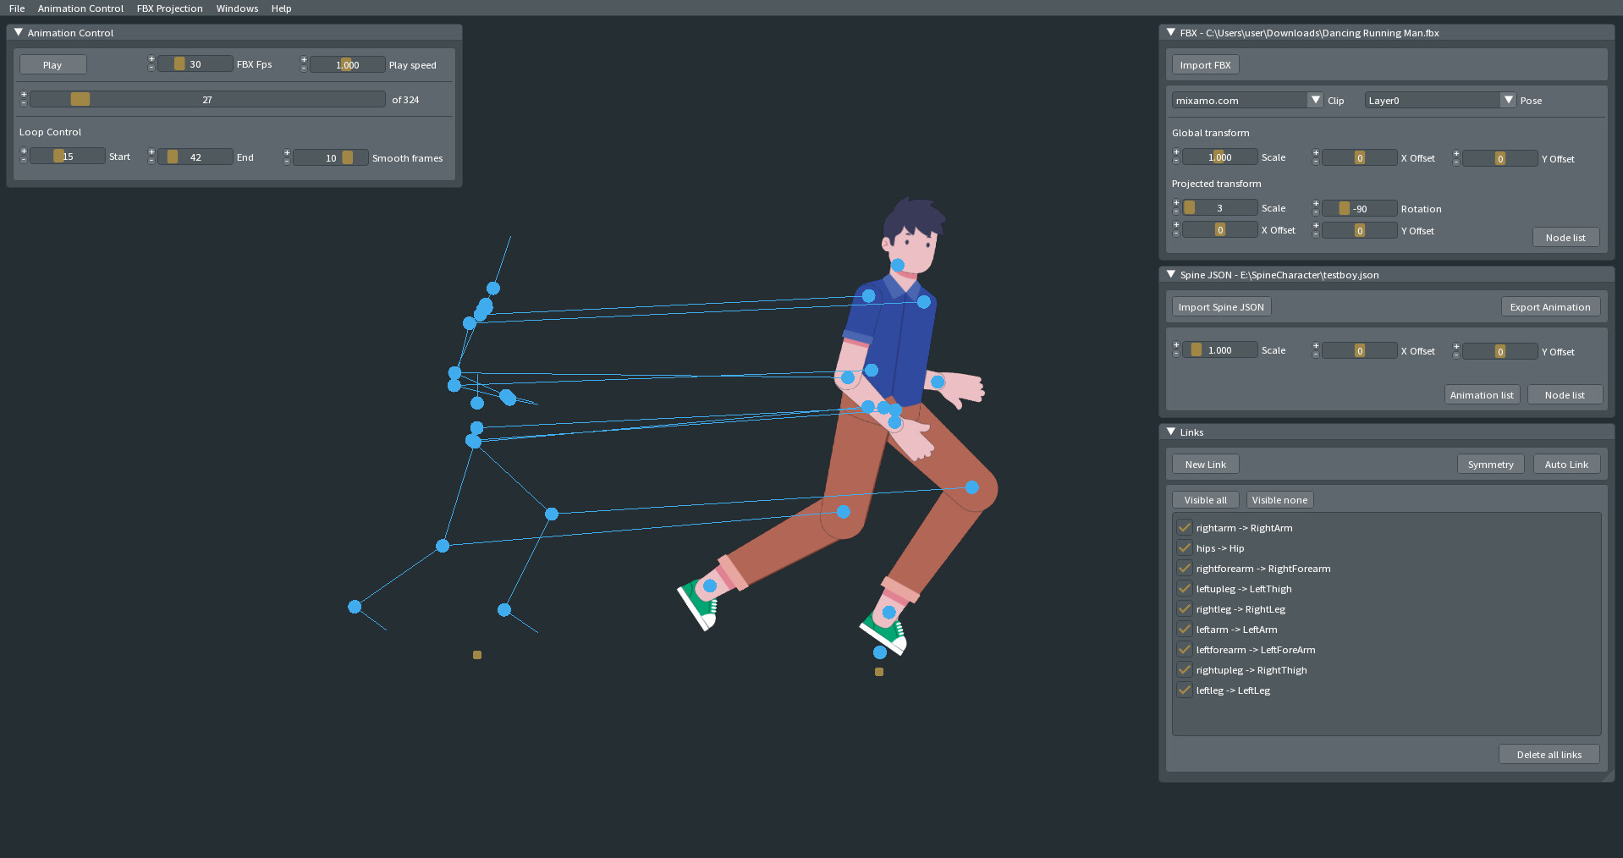The image size is (1623, 858).
Task: Open the Windows menu
Action: click(x=237, y=8)
